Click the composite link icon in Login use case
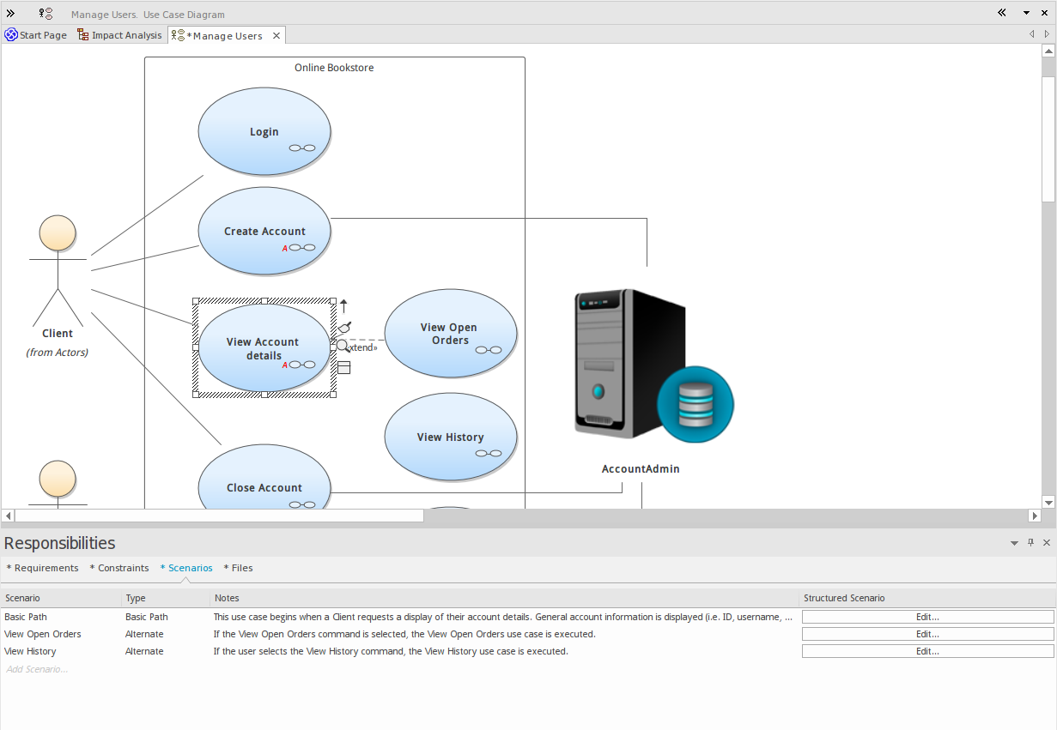This screenshot has width=1057, height=730. pyautogui.click(x=301, y=148)
